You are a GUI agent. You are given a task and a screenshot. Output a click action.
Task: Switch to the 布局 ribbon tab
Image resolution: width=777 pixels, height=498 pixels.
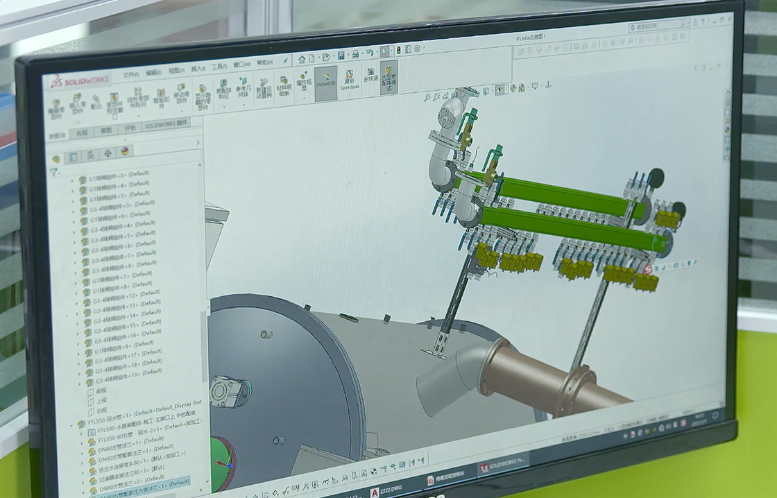pyautogui.click(x=83, y=132)
